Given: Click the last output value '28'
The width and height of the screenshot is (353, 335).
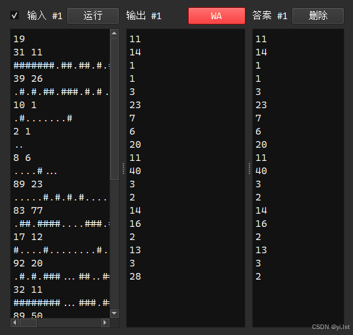Looking at the screenshot, I should click(135, 276).
